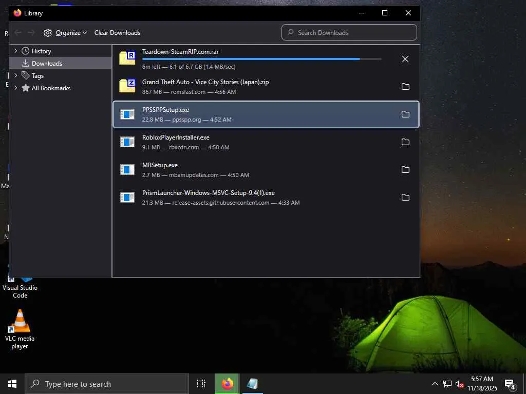Expand the Tags tree node
The width and height of the screenshot is (526, 394).
15,75
